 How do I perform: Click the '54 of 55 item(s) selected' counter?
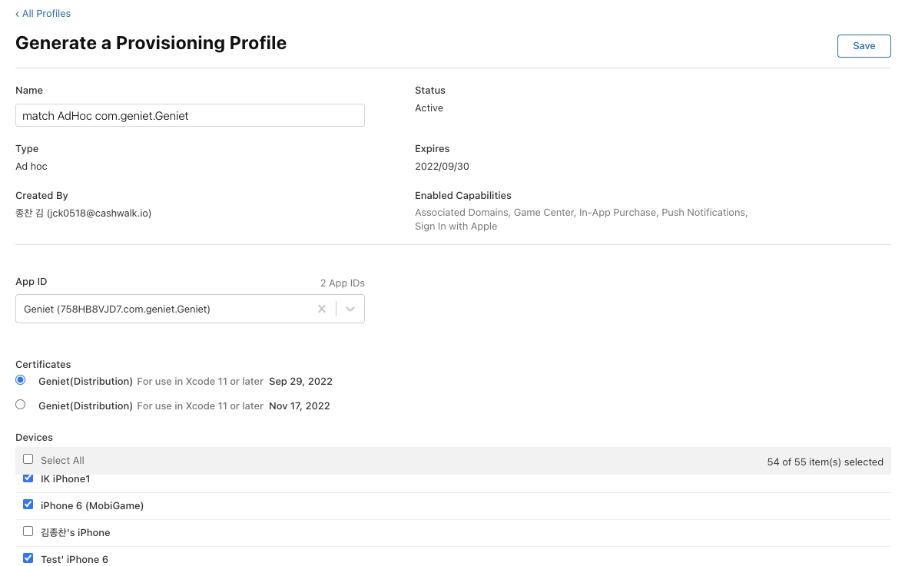click(824, 462)
